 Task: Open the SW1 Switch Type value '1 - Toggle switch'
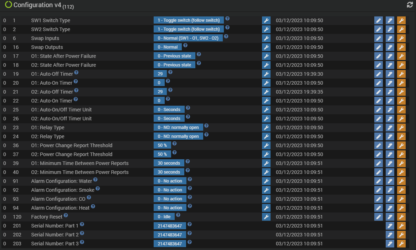(x=189, y=20)
